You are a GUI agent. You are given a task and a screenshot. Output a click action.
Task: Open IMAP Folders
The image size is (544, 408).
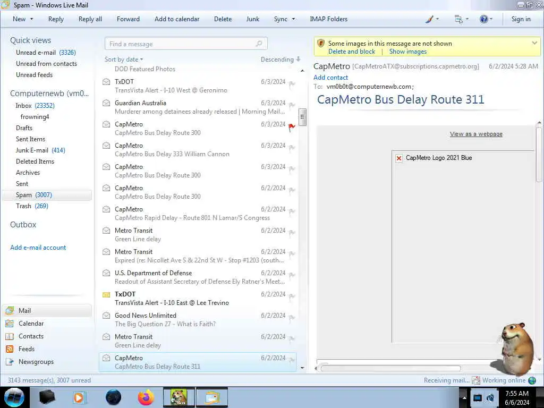[x=328, y=19]
